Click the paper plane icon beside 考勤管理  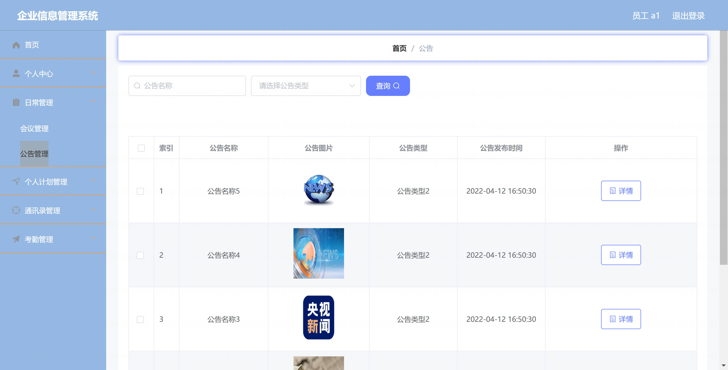pyautogui.click(x=16, y=239)
